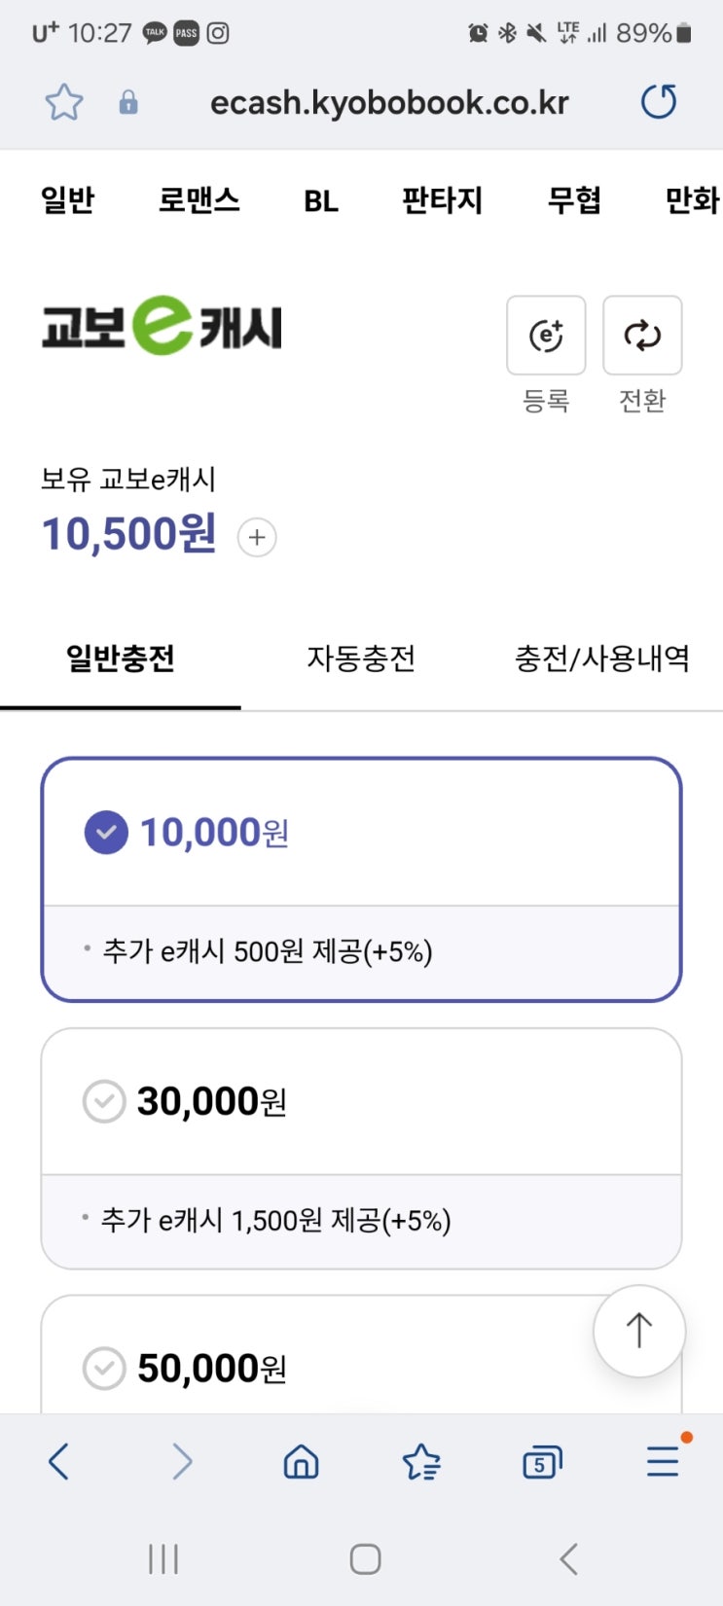Open browser tab switcher showing 5 tabs
The width and height of the screenshot is (723, 1606).
(x=541, y=1461)
